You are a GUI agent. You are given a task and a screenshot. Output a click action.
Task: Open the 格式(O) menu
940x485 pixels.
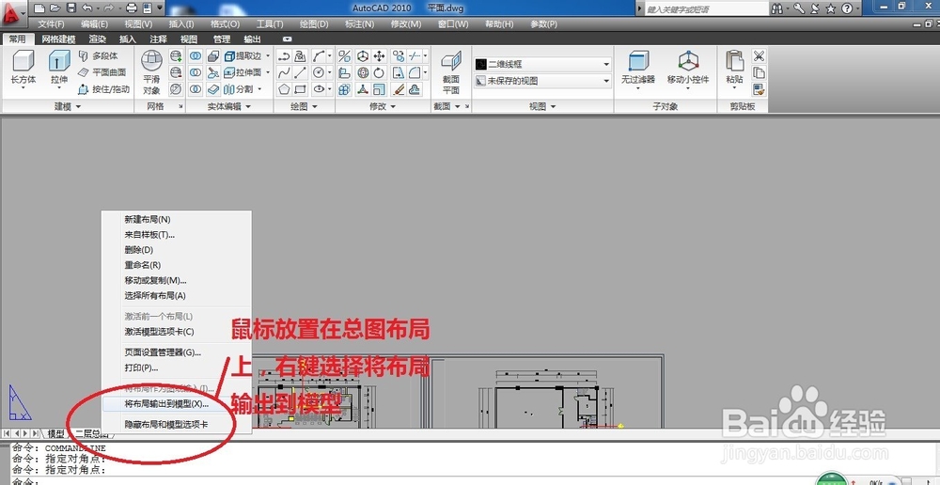pos(225,24)
